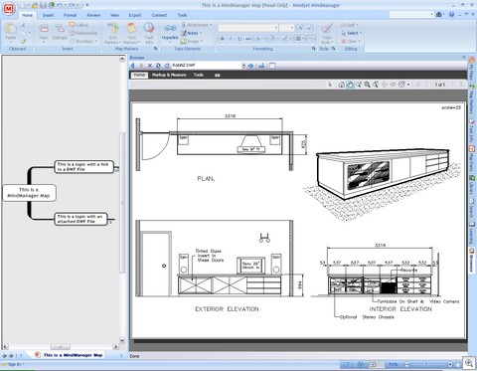Click the blue Go arrow next to address bar

250,66
